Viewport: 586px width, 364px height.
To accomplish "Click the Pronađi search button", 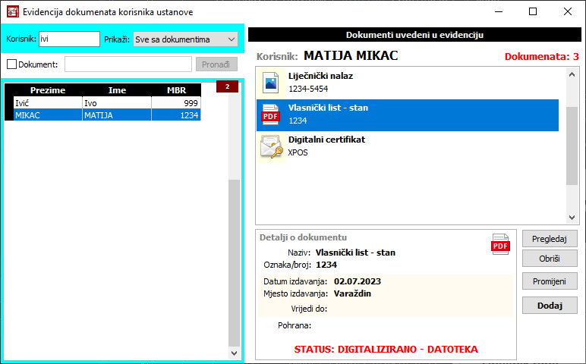I will tap(216, 64).
